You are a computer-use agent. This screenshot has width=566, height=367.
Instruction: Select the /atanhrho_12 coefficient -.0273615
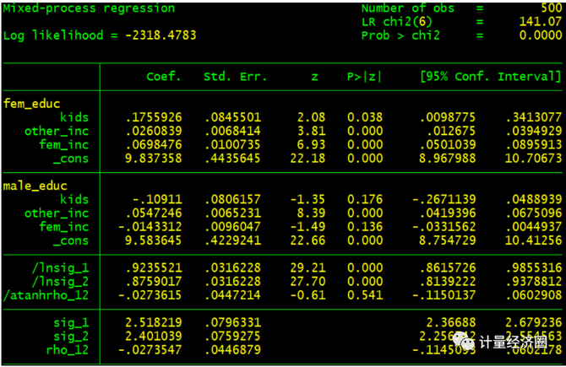(x=150, y=295)
